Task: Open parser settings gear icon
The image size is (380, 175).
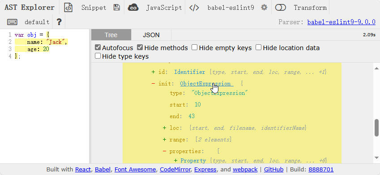Action: click(264, 8)
